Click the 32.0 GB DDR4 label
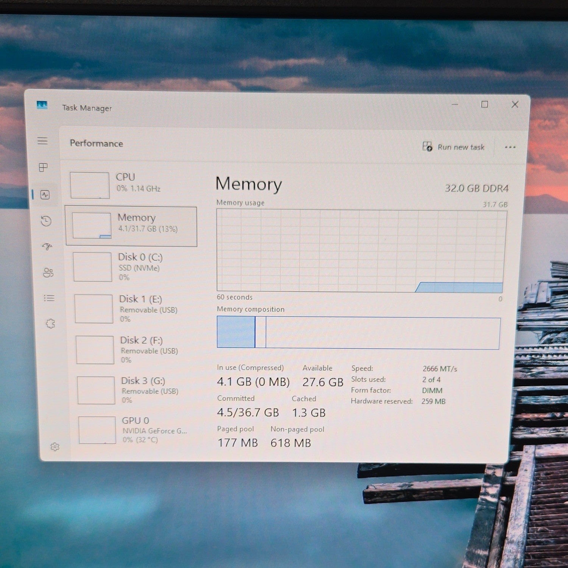This screenshot has height=568, width=568. (x=477, y=188)
